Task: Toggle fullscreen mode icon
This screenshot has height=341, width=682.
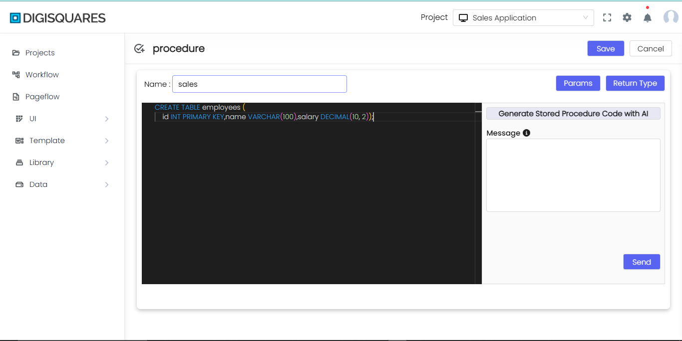Action: pyautogui.click(x=607, y=17)
